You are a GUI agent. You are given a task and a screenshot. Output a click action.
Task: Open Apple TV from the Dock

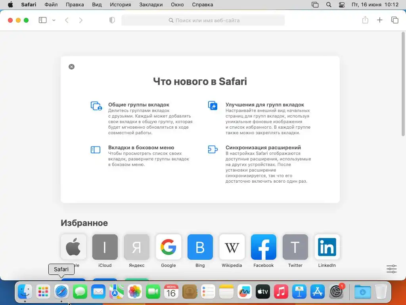[x=262, y=292]
